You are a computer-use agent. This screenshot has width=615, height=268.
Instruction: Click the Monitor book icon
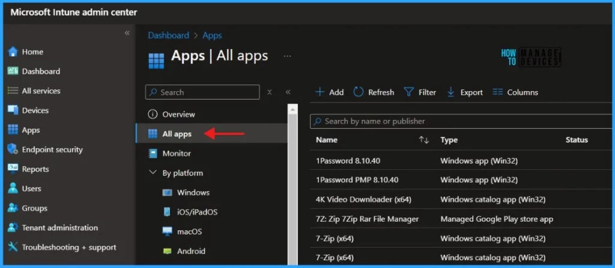coord(153,153)
